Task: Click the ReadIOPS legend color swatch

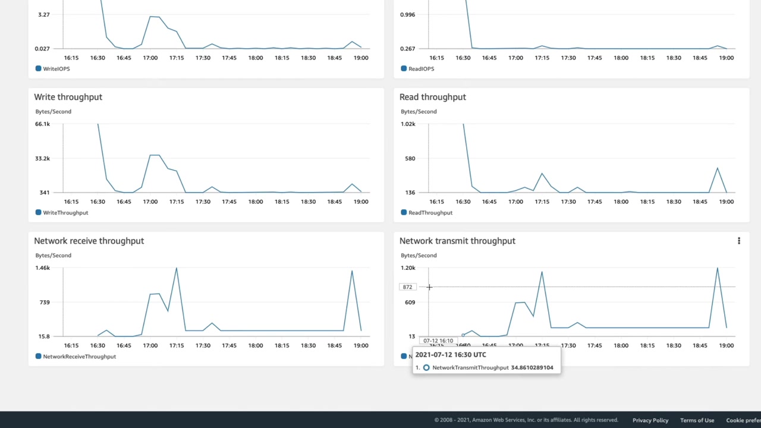Action: tap(404, 69)
